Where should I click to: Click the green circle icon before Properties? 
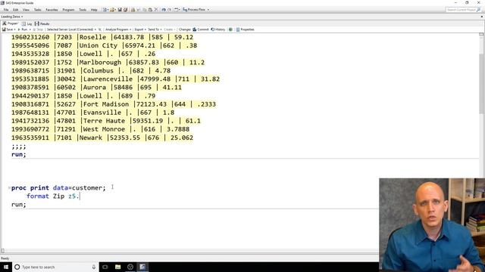(x=230, y=29)
